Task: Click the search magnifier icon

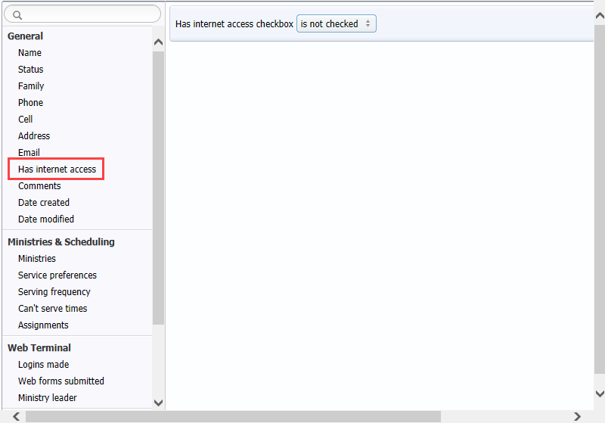Action: point(17,14)
